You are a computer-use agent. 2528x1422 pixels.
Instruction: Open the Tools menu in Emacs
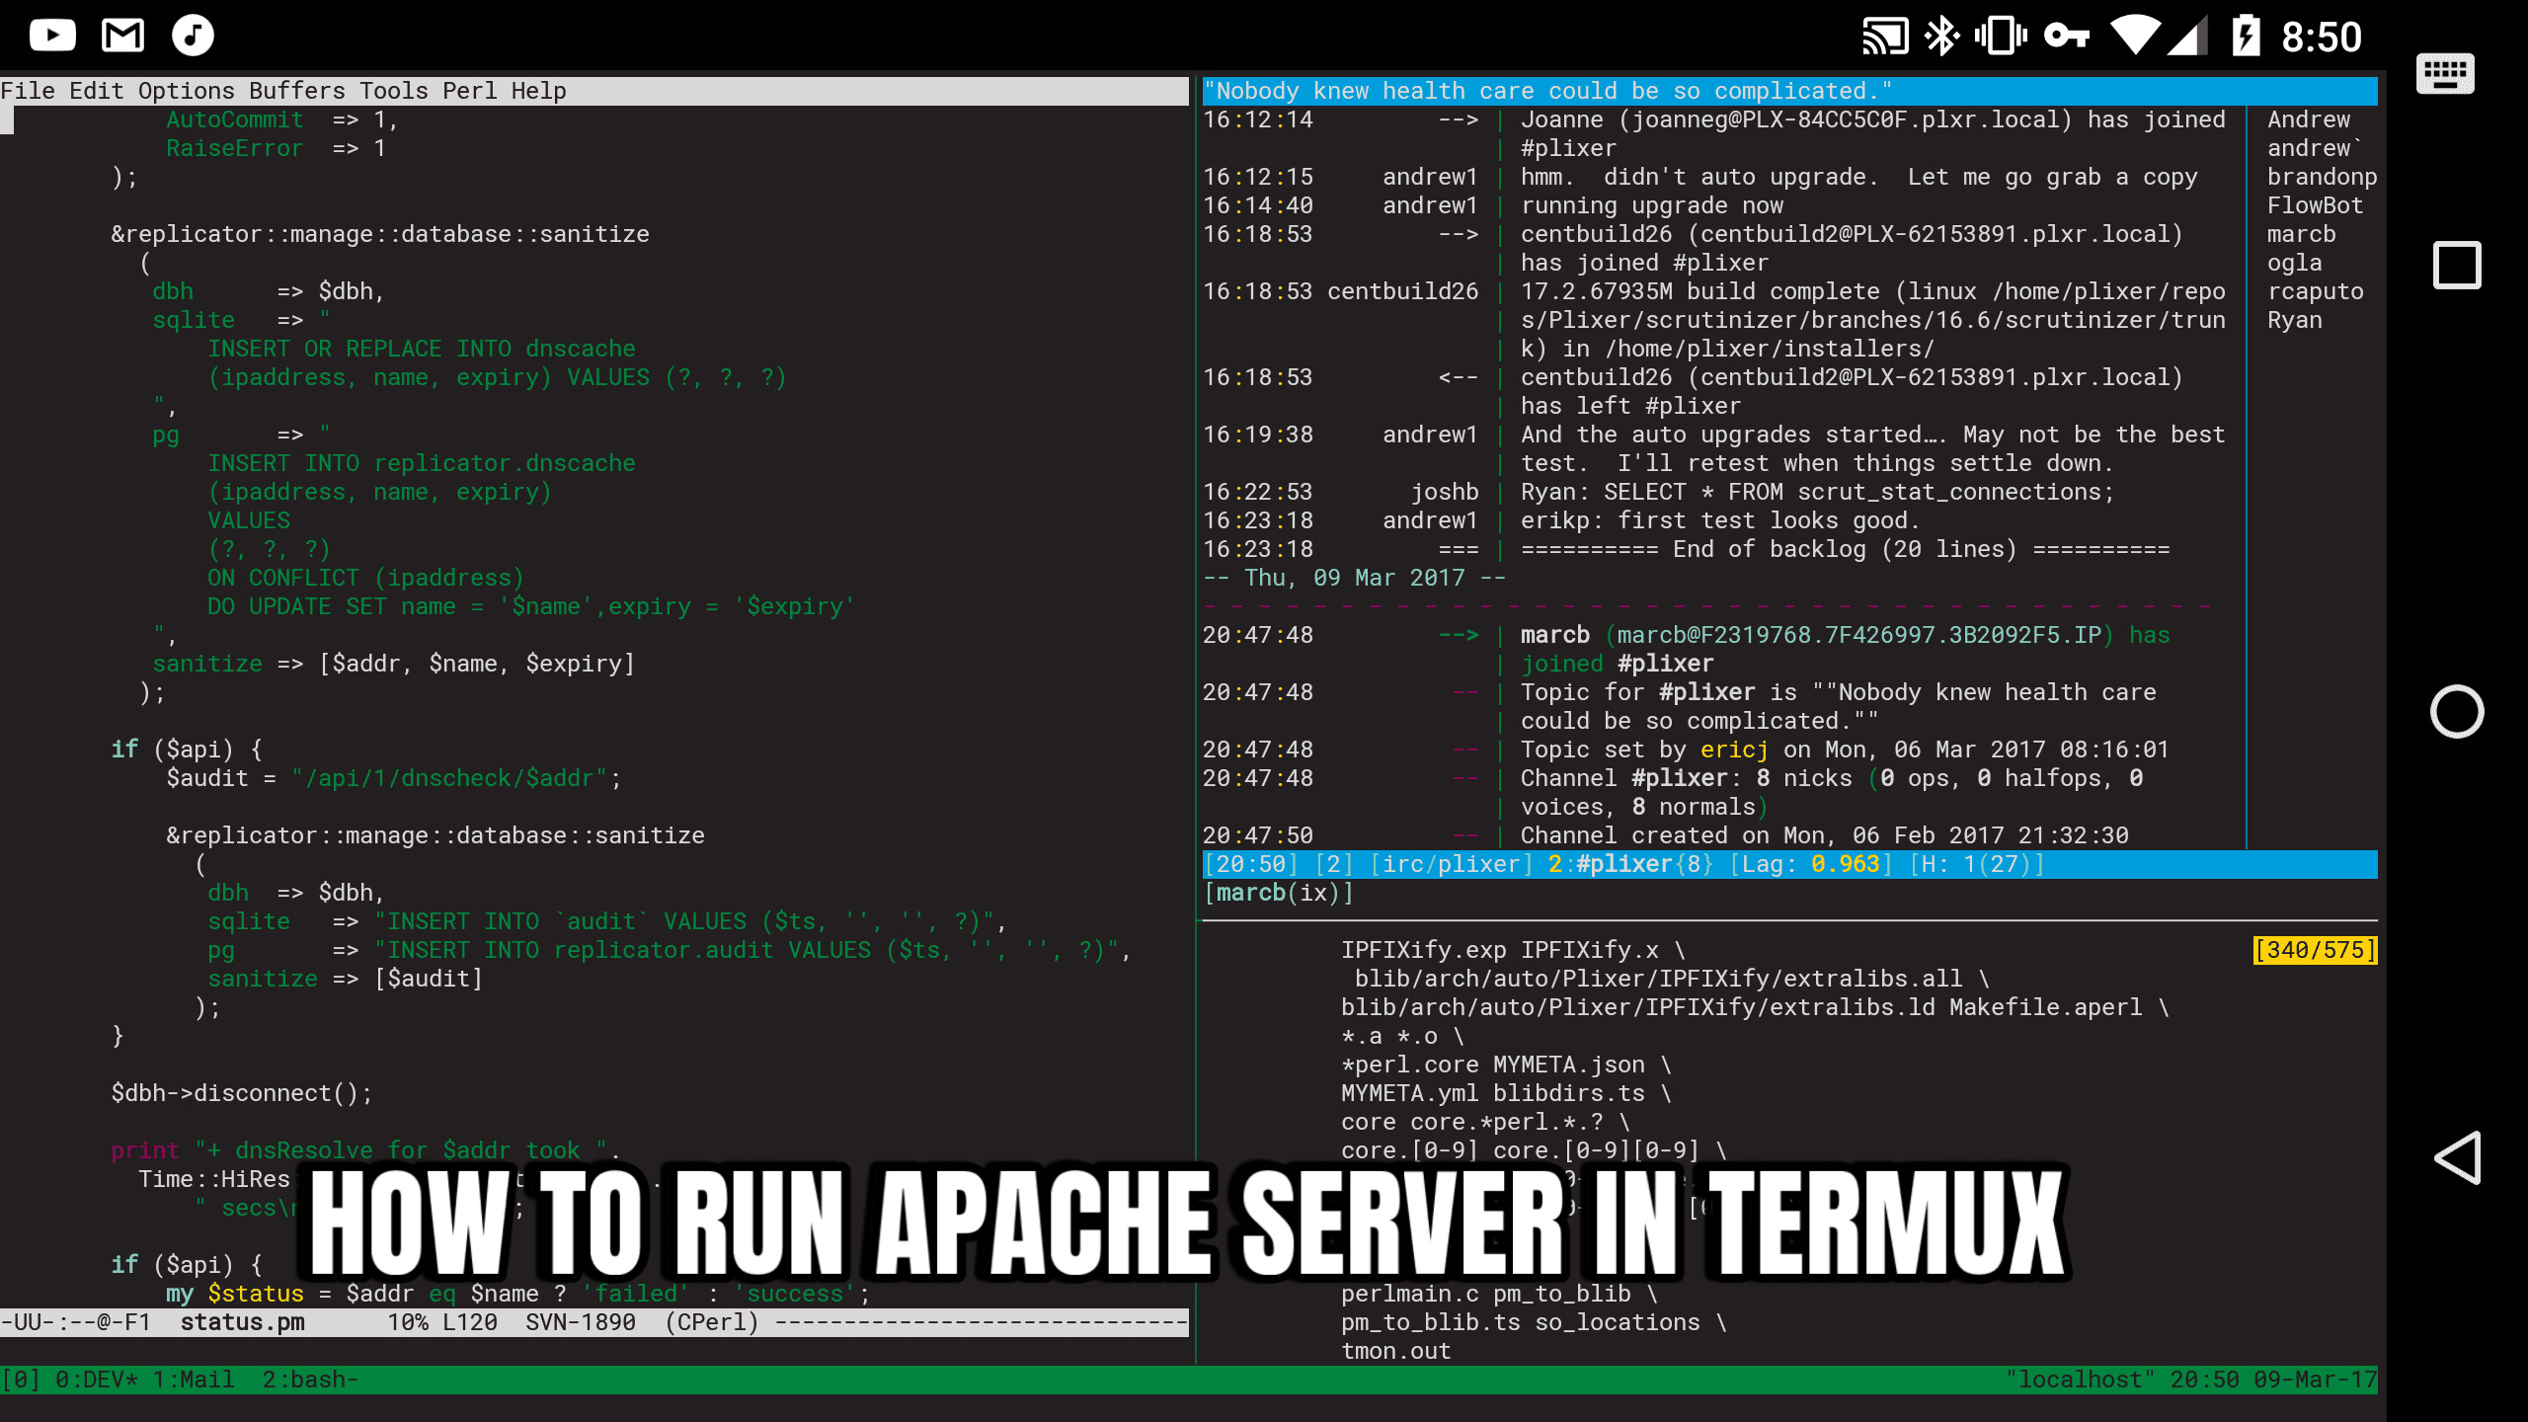394,91
